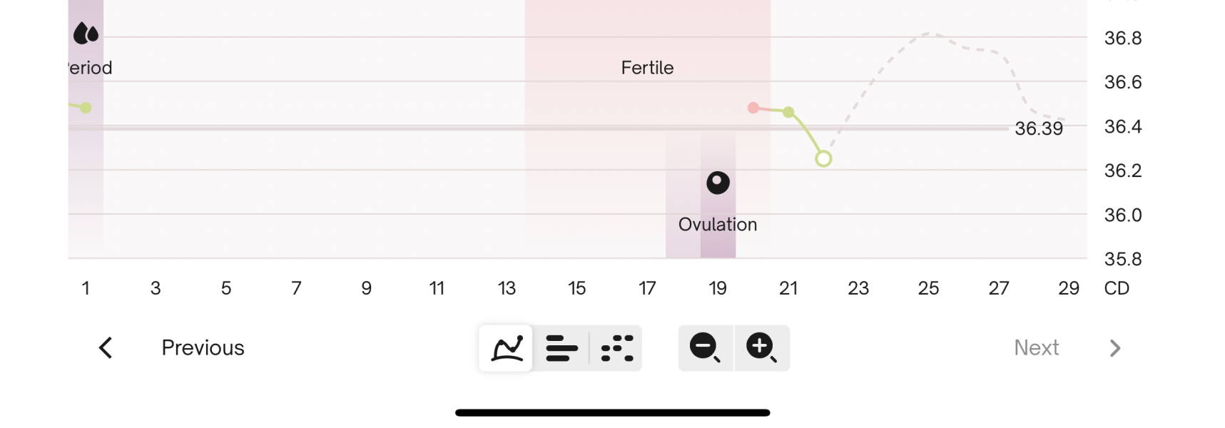Tap the period blood drops icon
This screenshot has width=1225, height=428.
(x=86, y=33)
